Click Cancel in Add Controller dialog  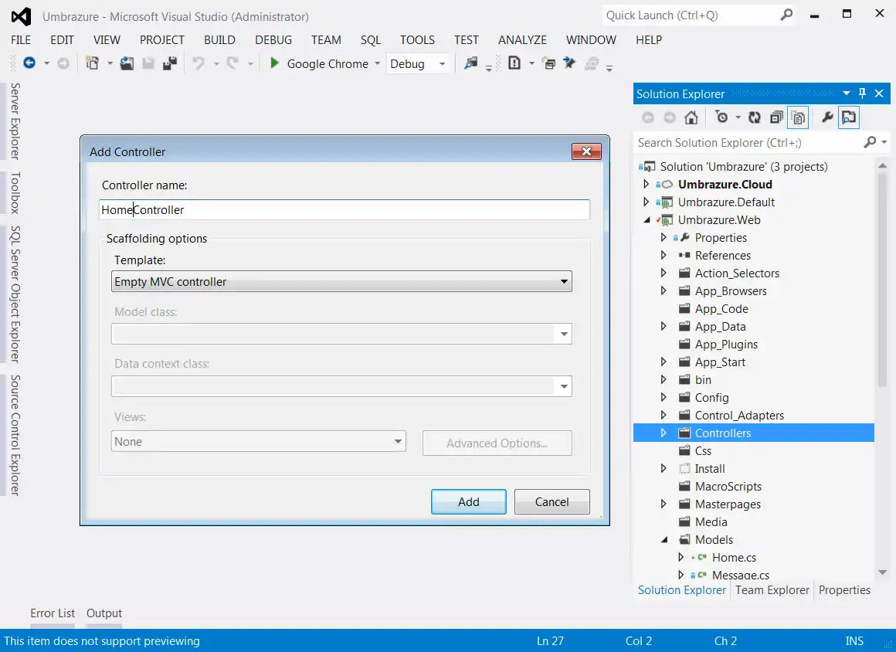pyautogui.click(x=552, y=501)
